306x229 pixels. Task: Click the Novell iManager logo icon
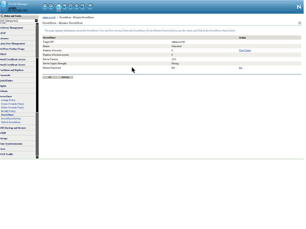3,4
